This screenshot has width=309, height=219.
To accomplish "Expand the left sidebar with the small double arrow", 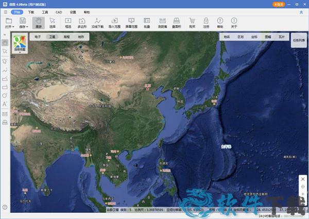I will (5, 35).
